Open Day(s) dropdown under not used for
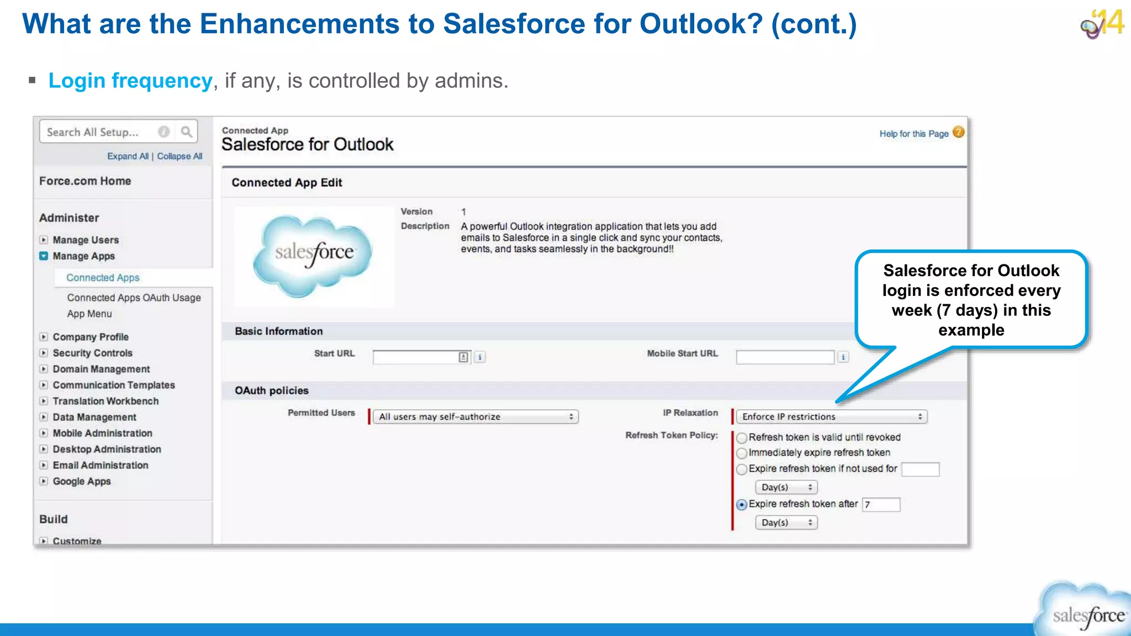Image resolution: width=1131 pixels, height=636 pixels. [786, 487]
